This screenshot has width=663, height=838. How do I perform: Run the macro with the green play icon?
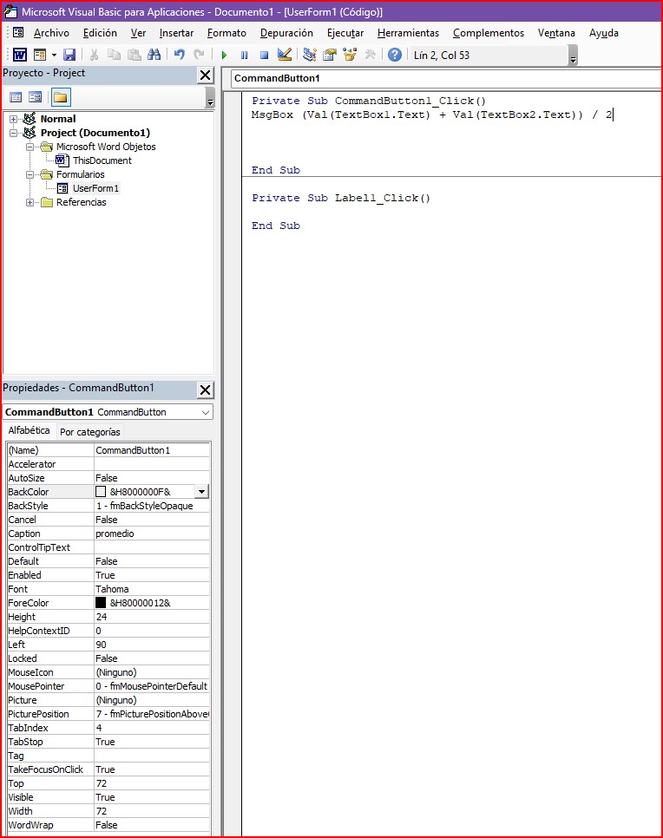224,55
